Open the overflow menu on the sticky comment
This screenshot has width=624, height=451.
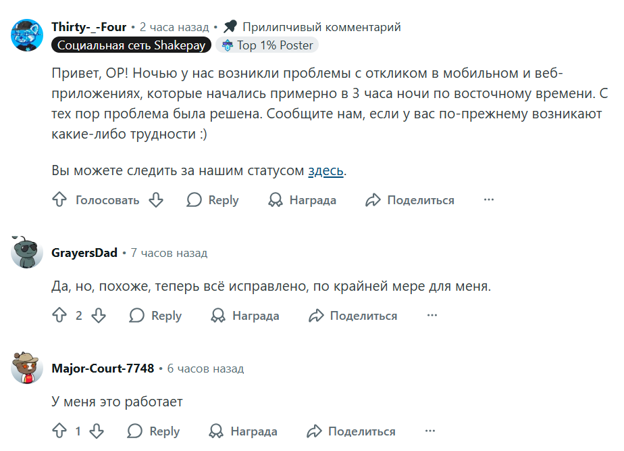tap(488, 200)
